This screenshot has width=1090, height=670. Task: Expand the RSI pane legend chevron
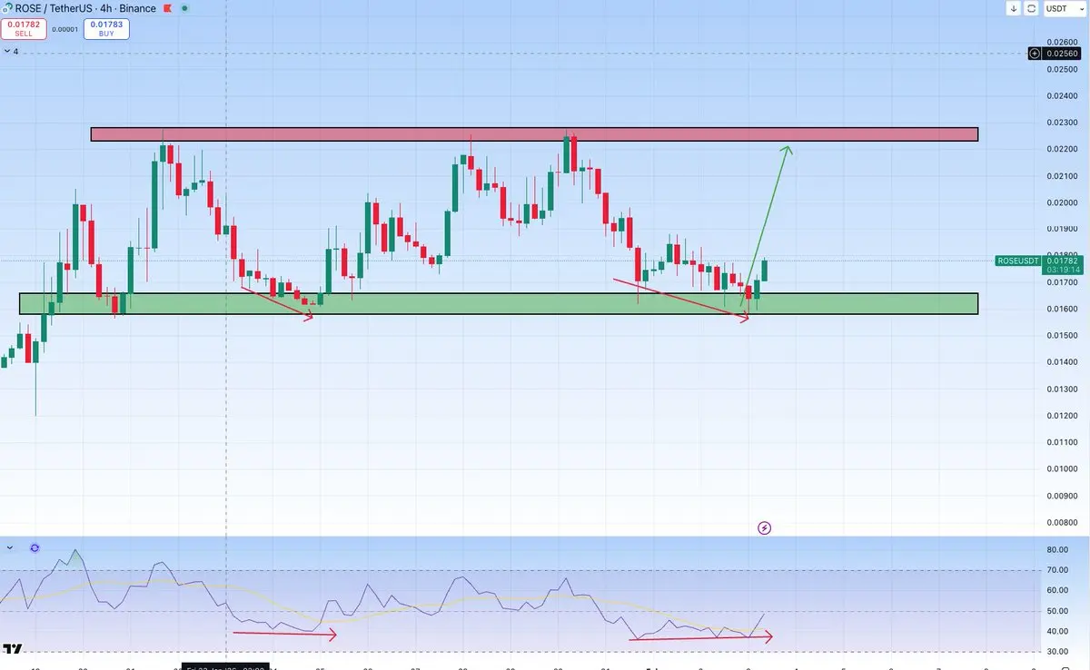(x=9, y=548)
